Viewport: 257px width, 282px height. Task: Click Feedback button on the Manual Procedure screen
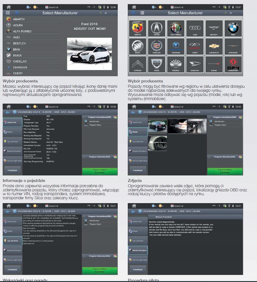pyautogui.click(x=138, y=270)
